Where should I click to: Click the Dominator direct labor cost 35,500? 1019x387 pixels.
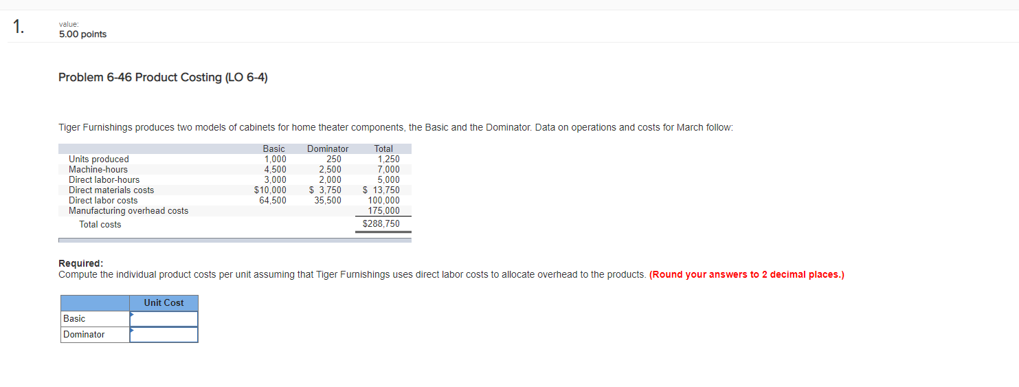[328, 201]
